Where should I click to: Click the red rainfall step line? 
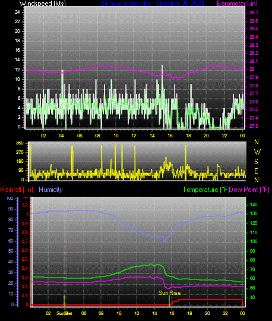(x=208, y=300)
